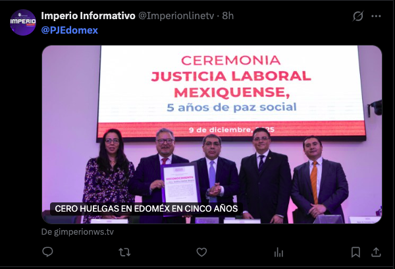This screenshot has height=269, width=395.
Task: Open the 8h timestamp link
Action: click(228, 16)
